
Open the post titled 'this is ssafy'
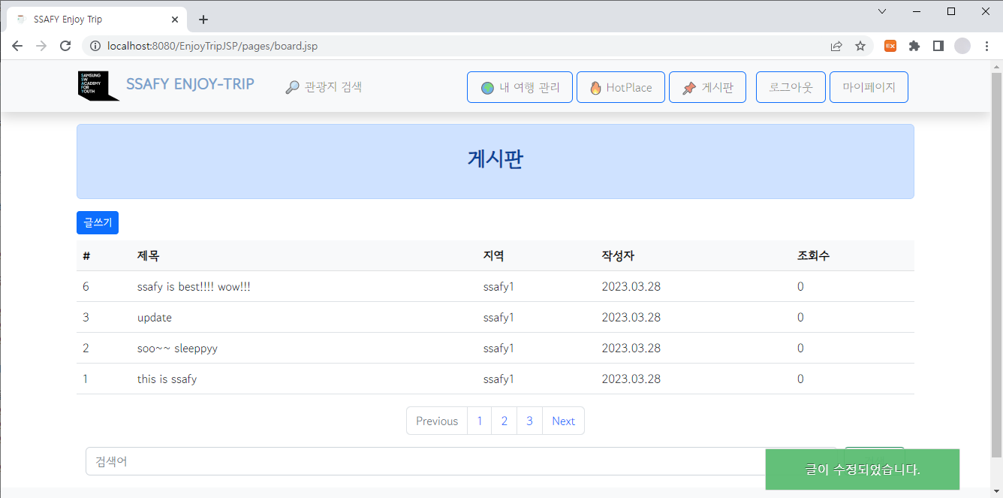(167, 379)
